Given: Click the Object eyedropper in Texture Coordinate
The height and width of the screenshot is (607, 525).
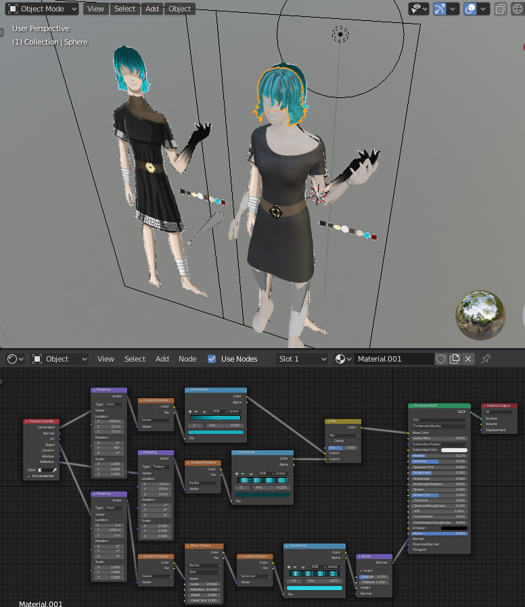Looking at the screenshot, I should [55, 470].
